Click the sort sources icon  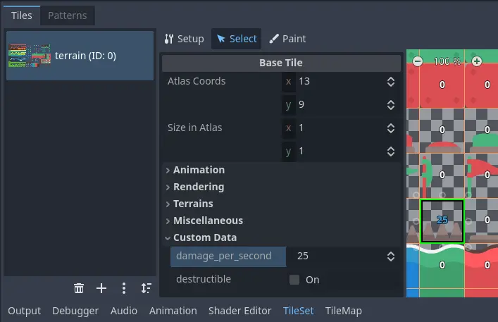146,288
